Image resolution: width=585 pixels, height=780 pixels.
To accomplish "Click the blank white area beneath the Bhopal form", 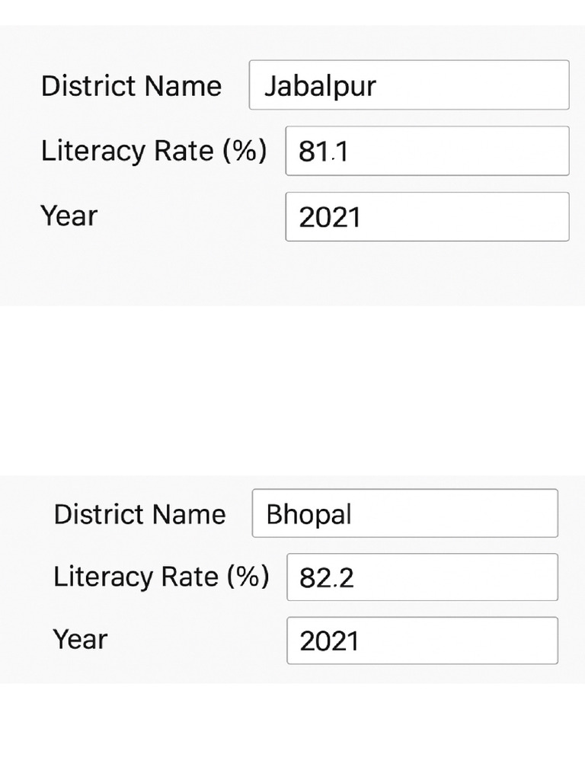I will 292,731.
